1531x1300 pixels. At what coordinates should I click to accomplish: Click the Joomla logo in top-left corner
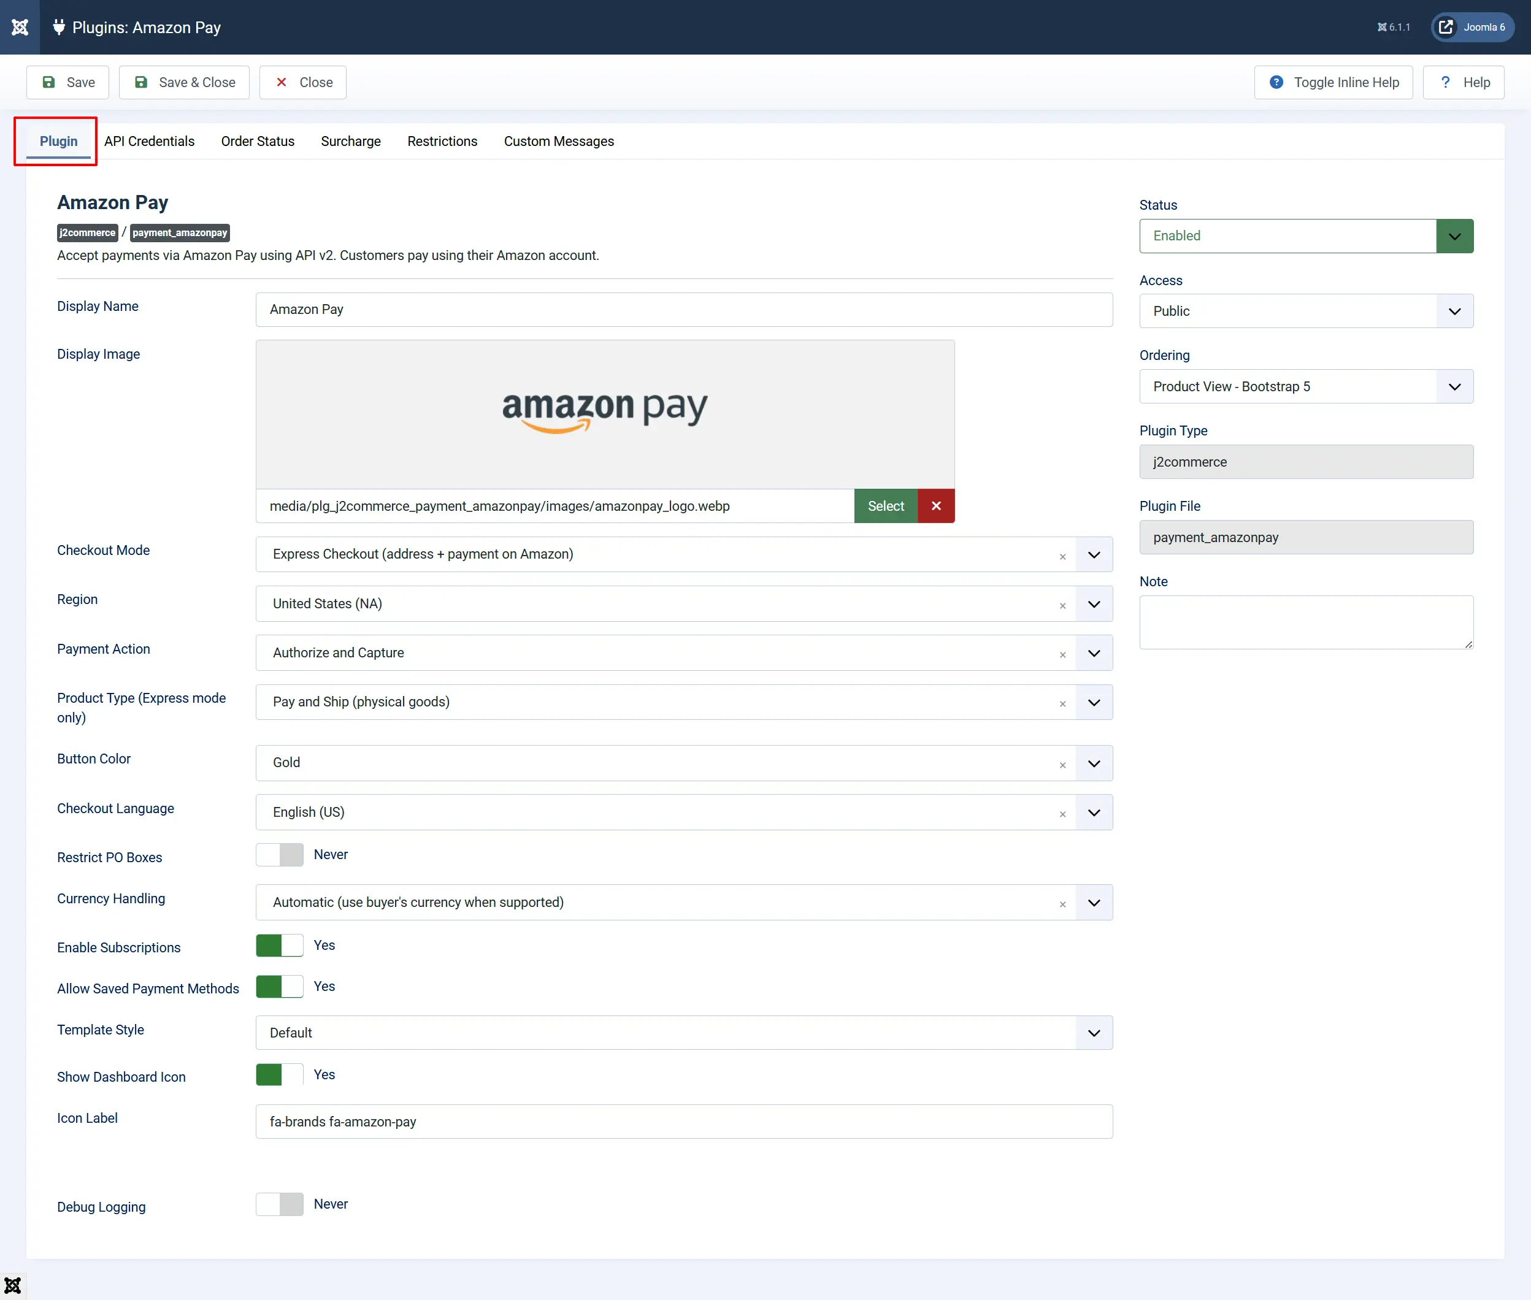[x=20, y=27]
